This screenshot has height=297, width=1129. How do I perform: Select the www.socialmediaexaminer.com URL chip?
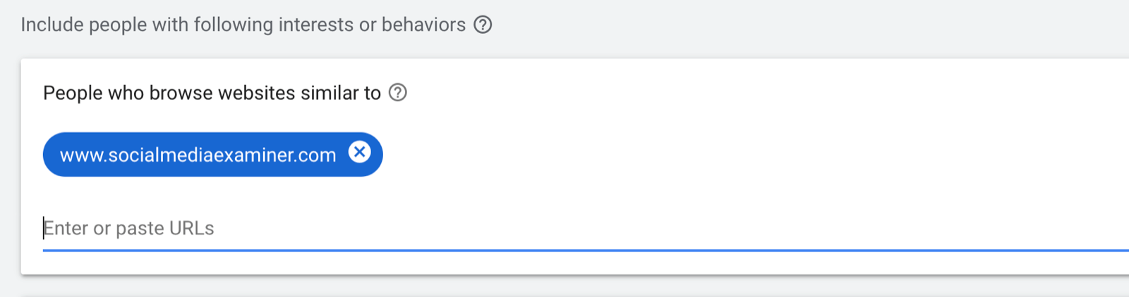click(212, 154)
